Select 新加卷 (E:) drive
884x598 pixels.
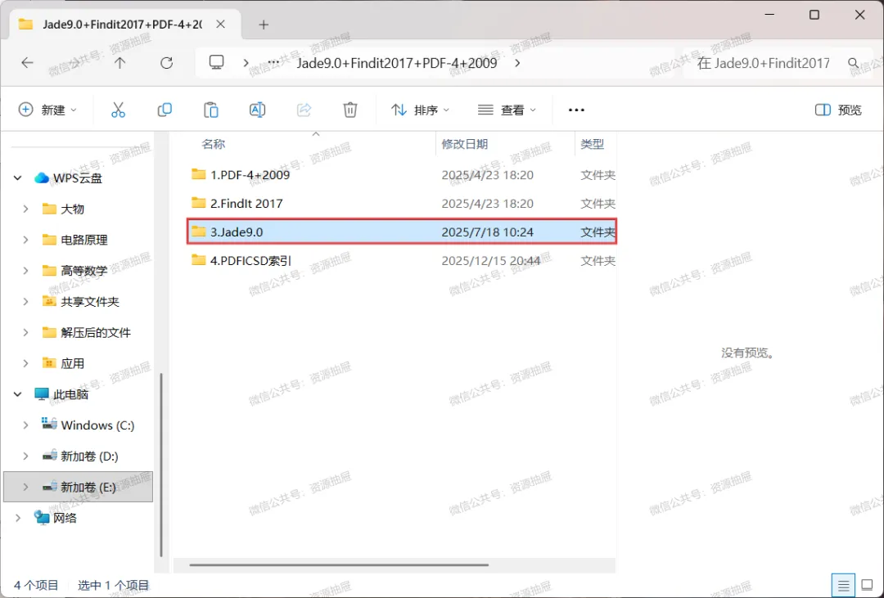pos(79,487)
